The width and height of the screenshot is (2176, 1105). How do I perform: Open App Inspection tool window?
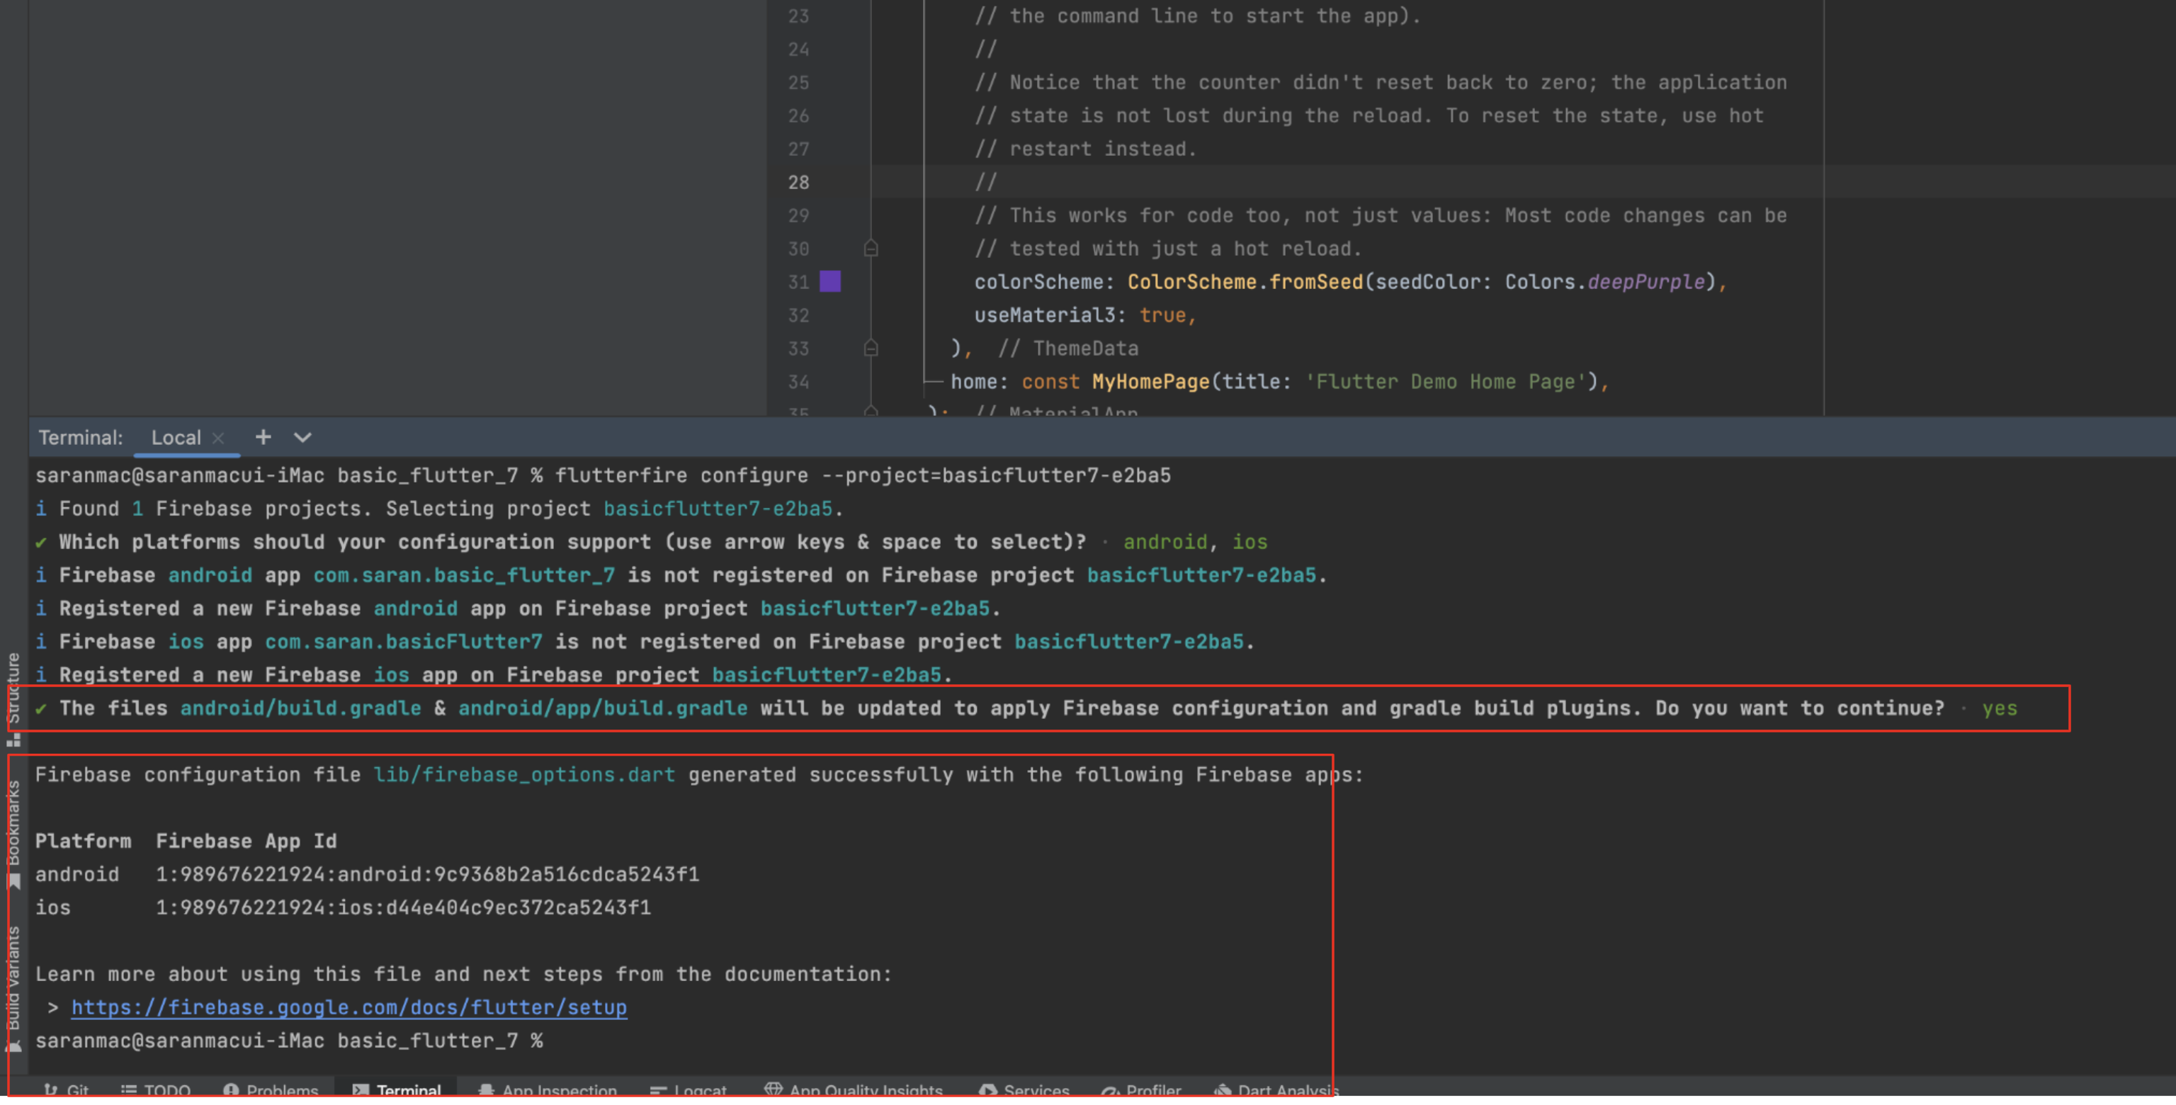click(549, 1091)
